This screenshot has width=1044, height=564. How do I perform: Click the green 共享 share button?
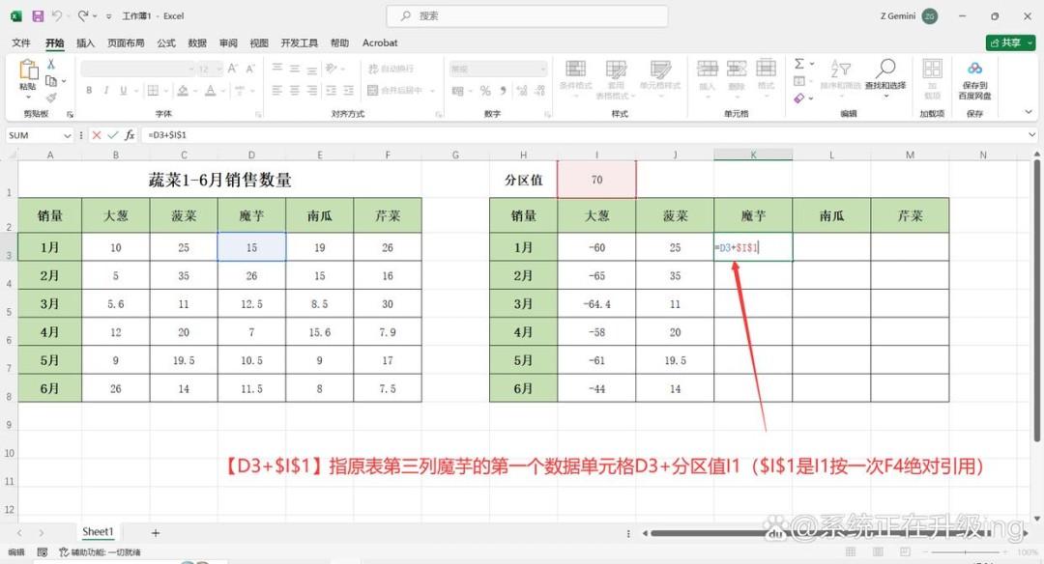1011,42
